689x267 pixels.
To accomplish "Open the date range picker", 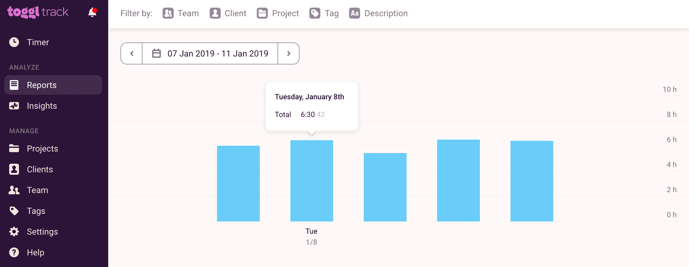I will click(210, 53).
